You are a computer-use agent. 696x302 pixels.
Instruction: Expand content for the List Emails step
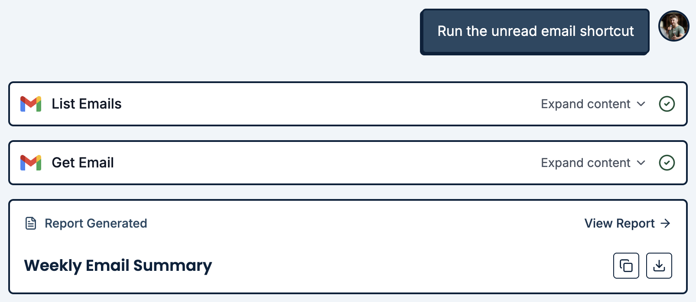pyautogui.click(x=585, y=104)
